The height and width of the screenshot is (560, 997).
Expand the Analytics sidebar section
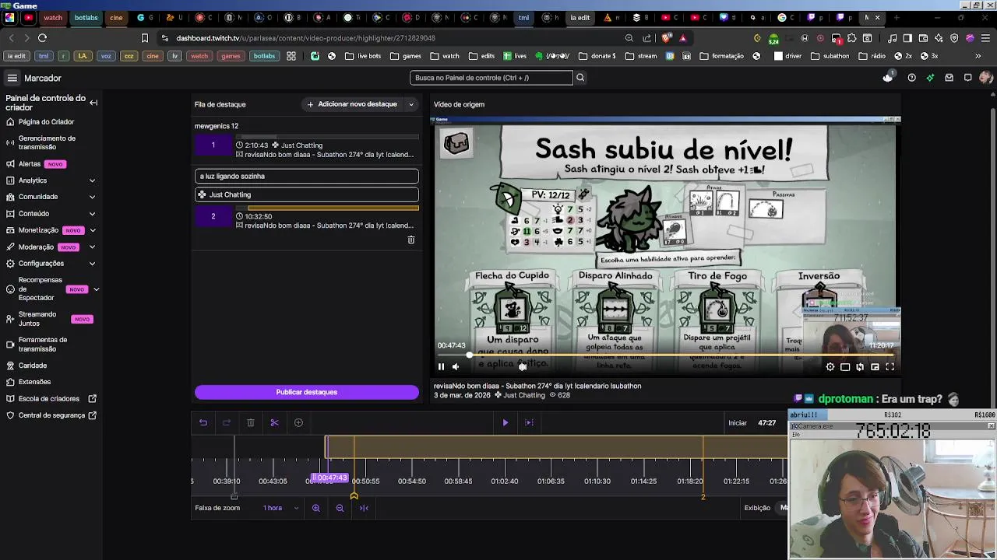click(x=92, y=180)
